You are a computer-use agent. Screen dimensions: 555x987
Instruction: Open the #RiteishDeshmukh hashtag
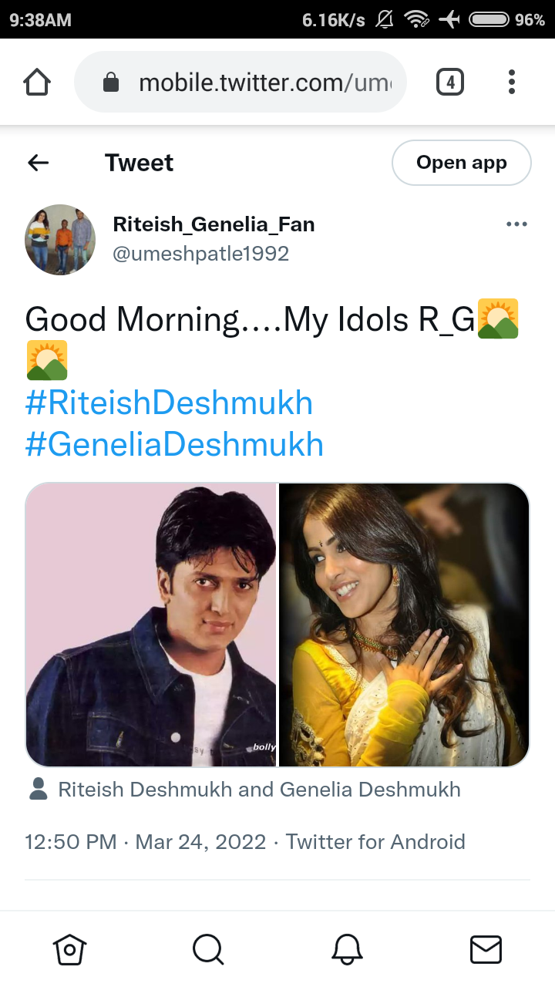[x=169, y=403]
